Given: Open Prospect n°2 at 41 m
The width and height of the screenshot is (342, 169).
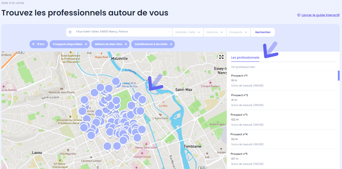Looking at the screenshot, I should [282, 100].
